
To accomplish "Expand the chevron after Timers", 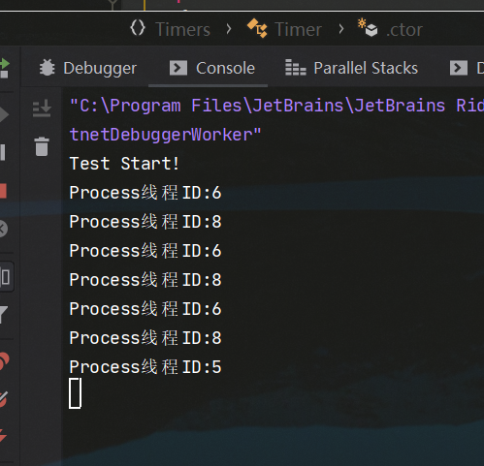I will [x=229, y=29].
